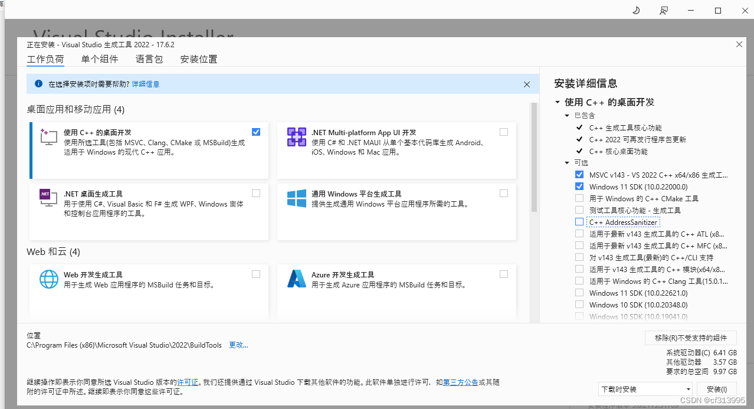The height and width of the screenshot is (409, 754).
Task: Click the Web development build tools globe icon
Action: pos(48,279)
